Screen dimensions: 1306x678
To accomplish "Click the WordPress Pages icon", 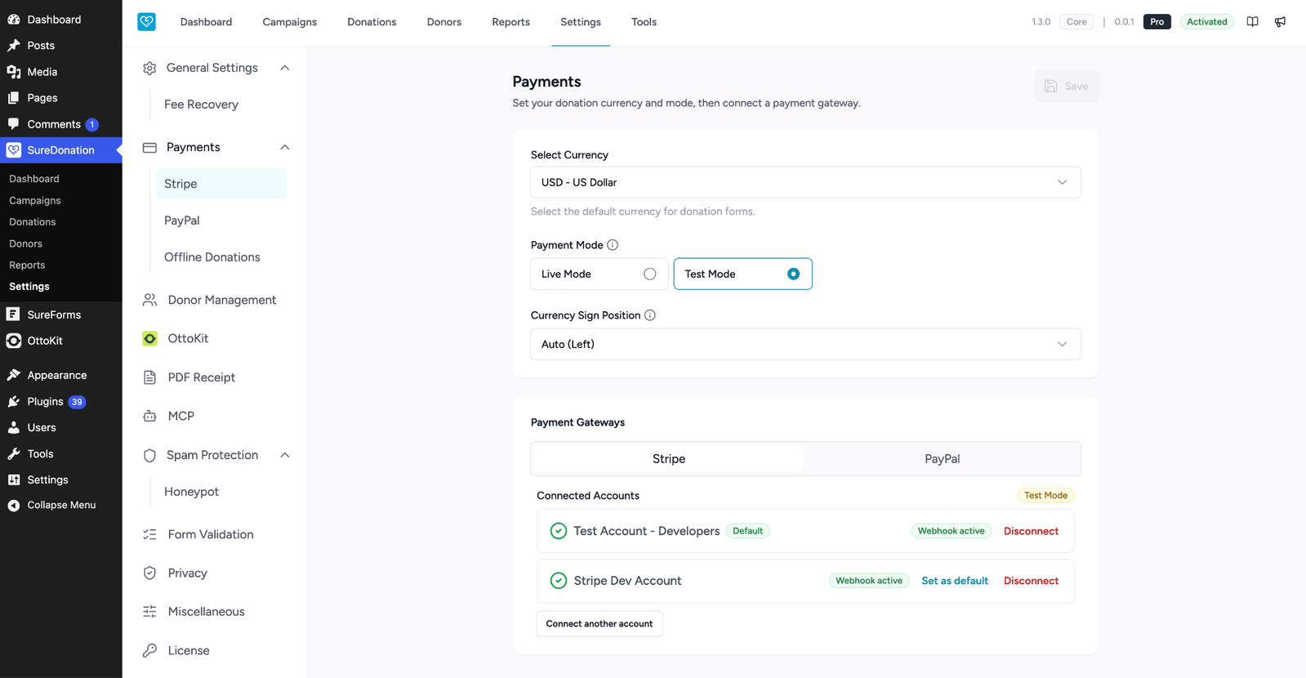I will pyautogui.click(x=14, y=98).
